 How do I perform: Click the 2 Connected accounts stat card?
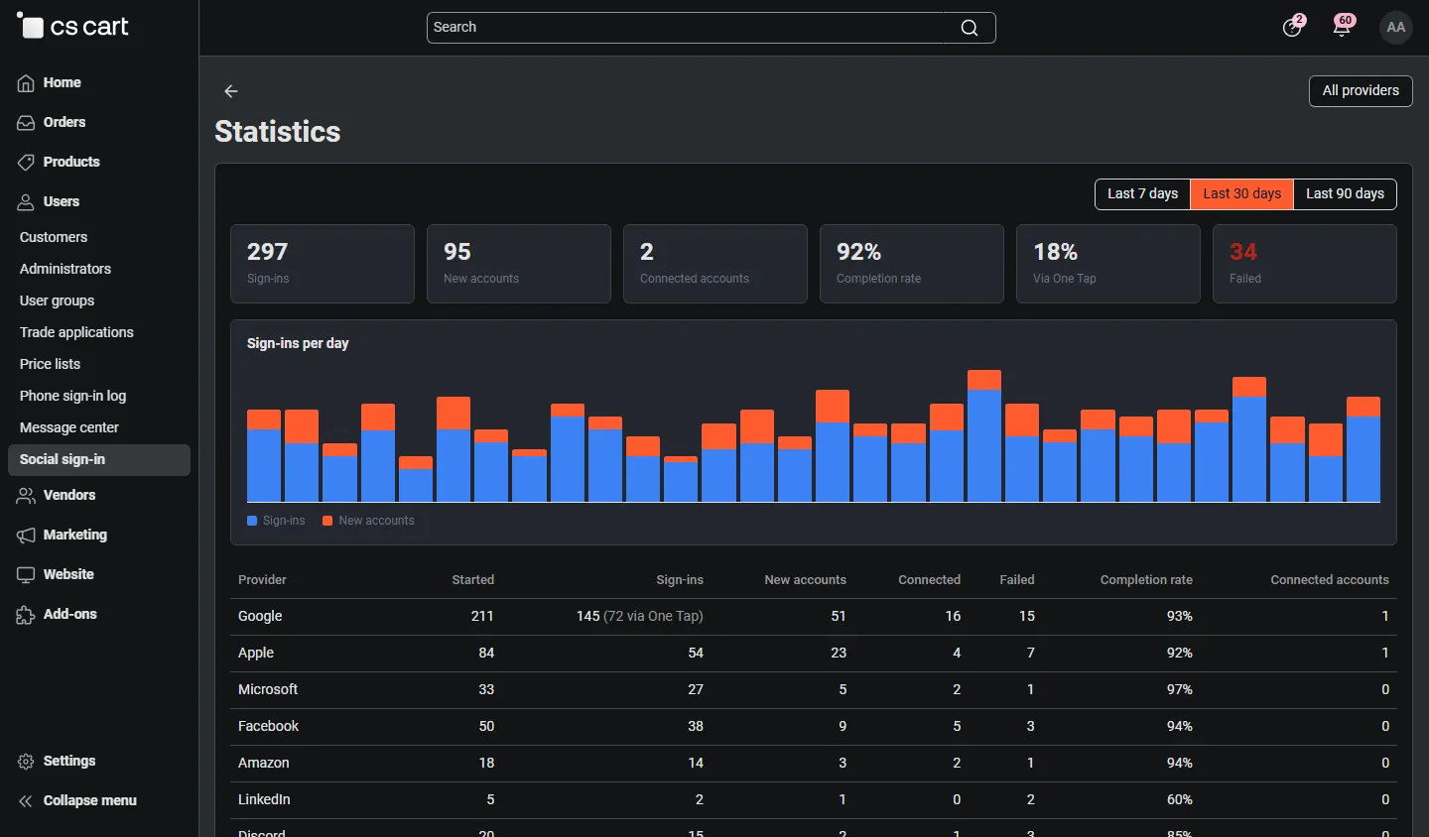click(x=715, y=264)
